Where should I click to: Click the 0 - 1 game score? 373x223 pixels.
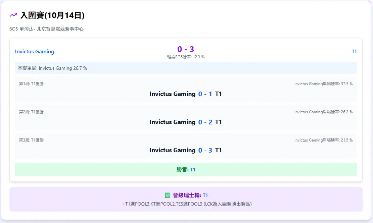[205, 94]
